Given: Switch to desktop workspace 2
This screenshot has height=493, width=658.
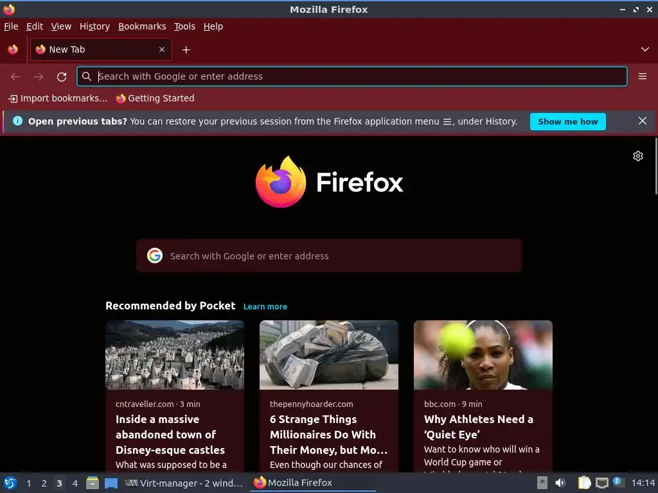Looking at the screenshot, I should point(44,483).
